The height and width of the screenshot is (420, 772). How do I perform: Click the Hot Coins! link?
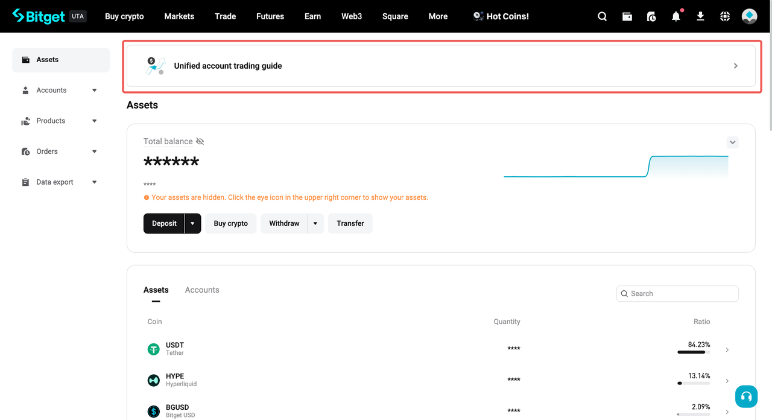[x=508, y=16]
